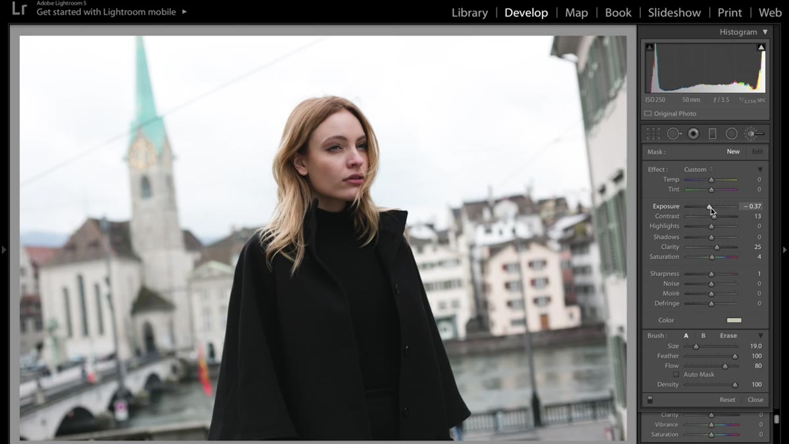Click the arrow beside Get started with Lightroom mobile
Viewport: 789px width, 444px height.
tap(184, 12)
